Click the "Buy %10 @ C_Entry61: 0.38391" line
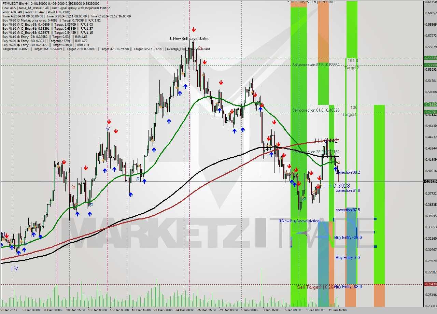This screenshot has width=437, height=314. [x=47, y=28]
